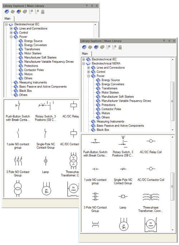
Task: Expand the Control node in left tree
Action: click(11, 32)
